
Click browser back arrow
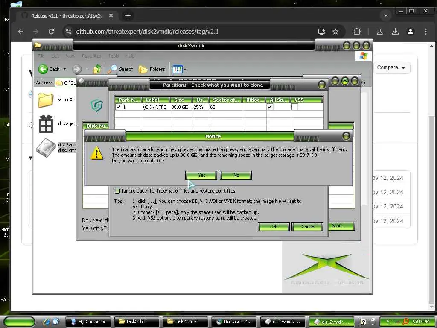20,32
